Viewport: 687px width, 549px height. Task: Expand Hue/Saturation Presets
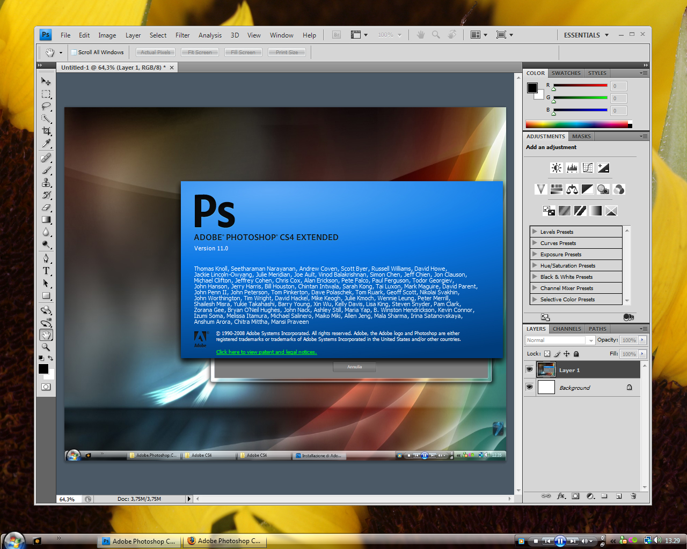point(535,265)
